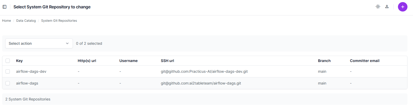The image size is (413, 107).
Task: Sort by Branch column header
Action: pyautogui.click(x=324, y=61)
